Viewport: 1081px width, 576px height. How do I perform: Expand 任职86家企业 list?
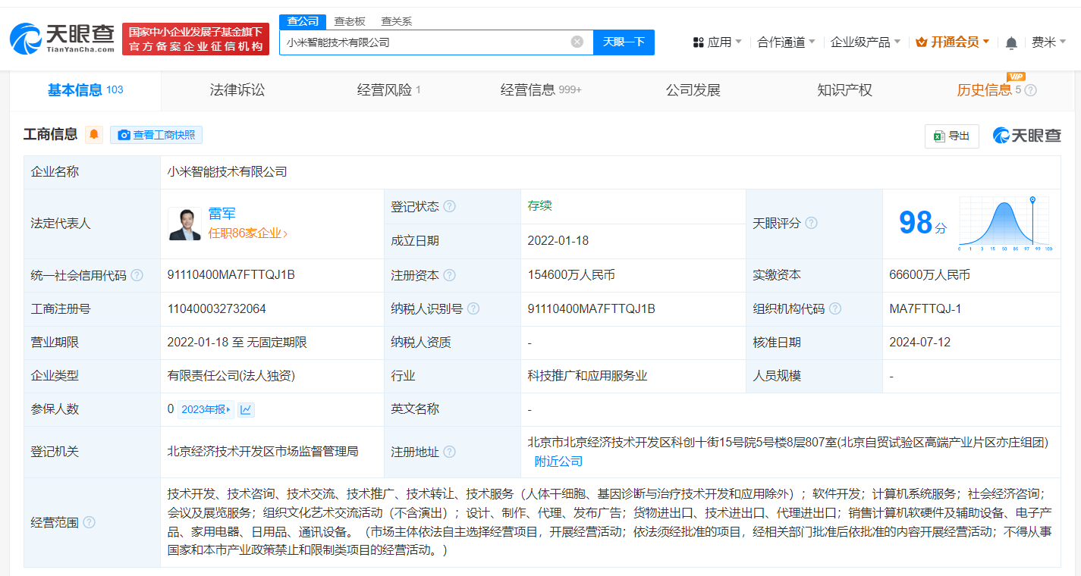(248, 233)
